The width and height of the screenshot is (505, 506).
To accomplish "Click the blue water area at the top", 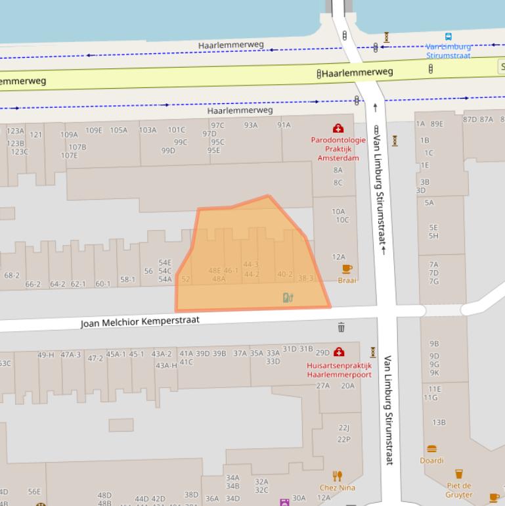I will (164, 20).
